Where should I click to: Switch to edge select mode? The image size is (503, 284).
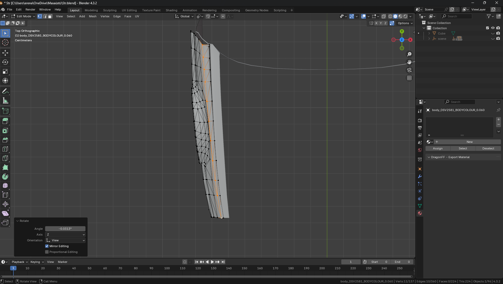click(45, 16)
